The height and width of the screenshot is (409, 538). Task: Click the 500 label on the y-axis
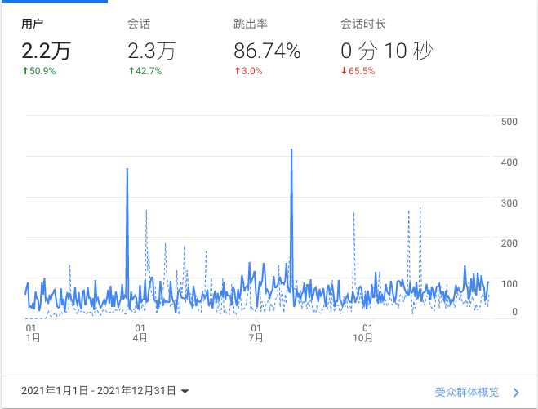[x=509, y=122]
